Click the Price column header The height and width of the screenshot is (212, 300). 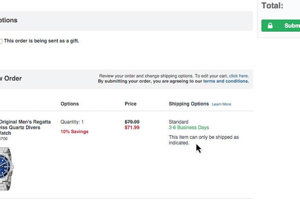click(x=130, y=104)
